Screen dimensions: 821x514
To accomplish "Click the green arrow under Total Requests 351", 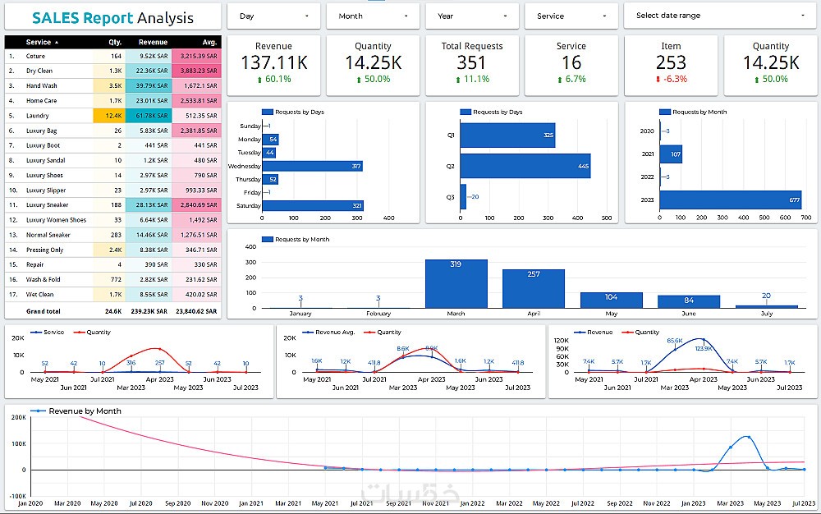I will pos(458,80).
